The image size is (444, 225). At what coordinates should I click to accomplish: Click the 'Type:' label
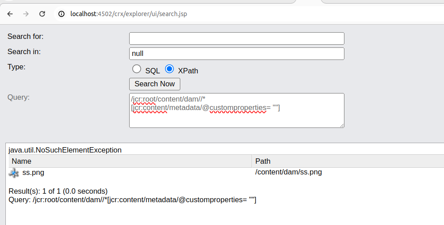17,67
